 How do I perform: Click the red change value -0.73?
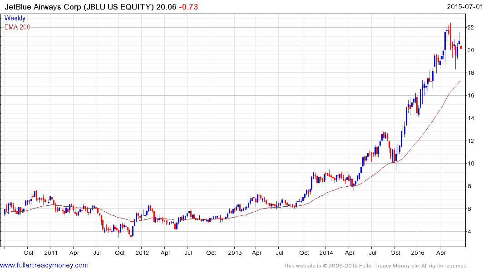[188, 7]
